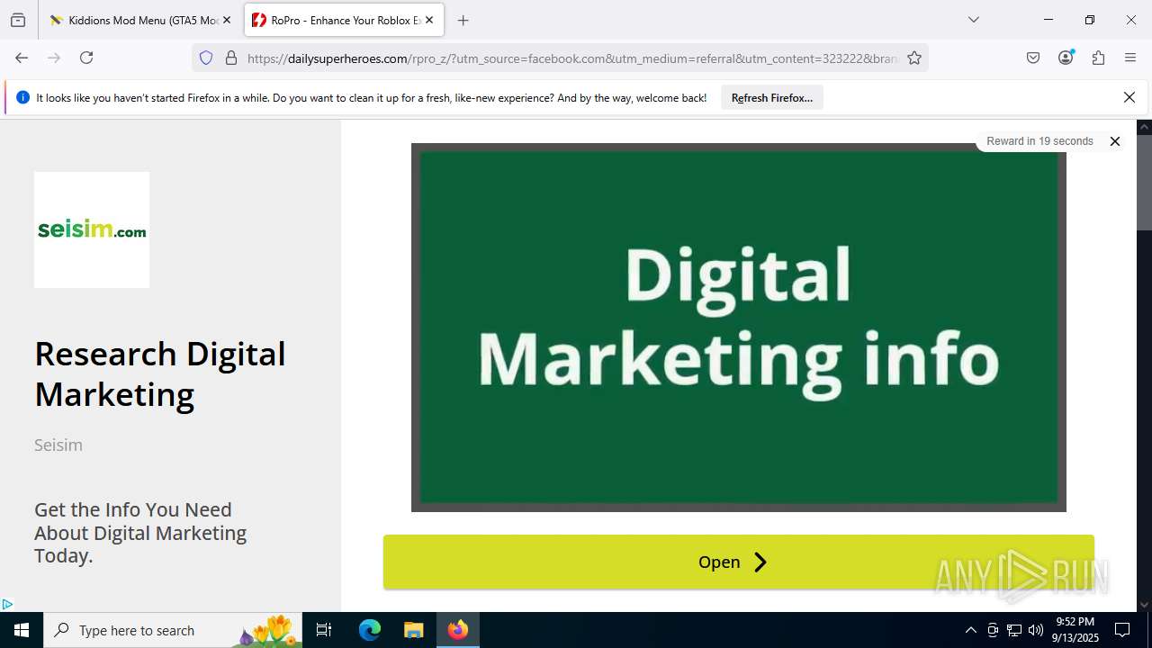1152x648 pixels.
Task: Launch Microsoft Edge from taskbar
Action: point(370,630)
